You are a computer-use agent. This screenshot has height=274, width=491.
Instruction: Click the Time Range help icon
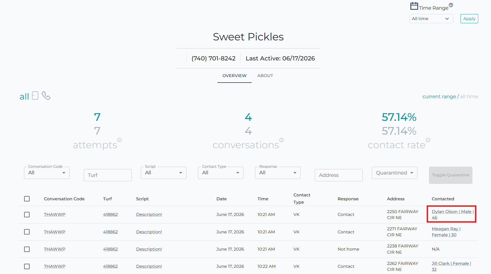(x=451, y=5)
